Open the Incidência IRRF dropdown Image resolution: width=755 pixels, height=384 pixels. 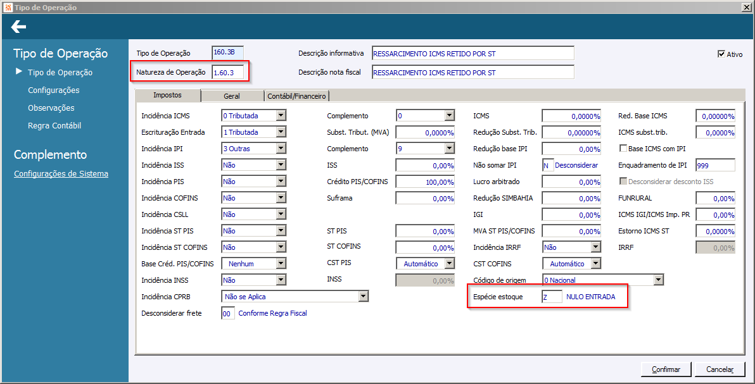tap(595, 247)
